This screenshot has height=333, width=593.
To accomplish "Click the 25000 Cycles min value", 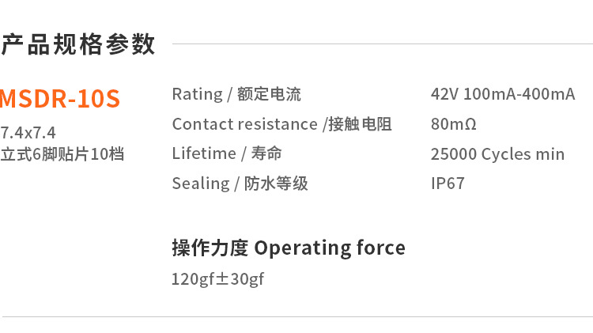I will tap(497, 153).
